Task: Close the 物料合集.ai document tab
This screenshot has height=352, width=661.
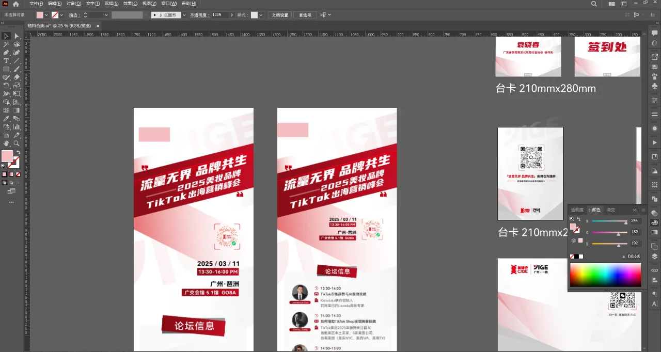Action: [98, 25]
